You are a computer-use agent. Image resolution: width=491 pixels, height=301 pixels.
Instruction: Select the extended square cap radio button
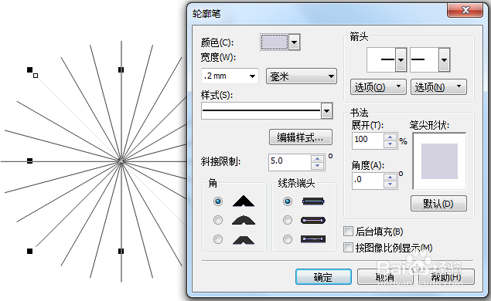click(x=288, y=239)
